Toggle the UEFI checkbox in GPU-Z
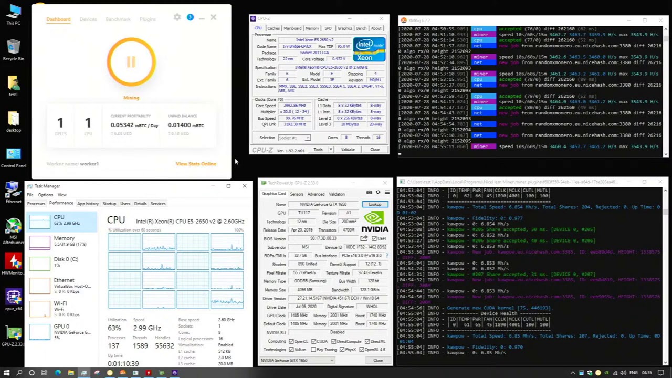Screen dimensions: 672x378 (374, 238)
